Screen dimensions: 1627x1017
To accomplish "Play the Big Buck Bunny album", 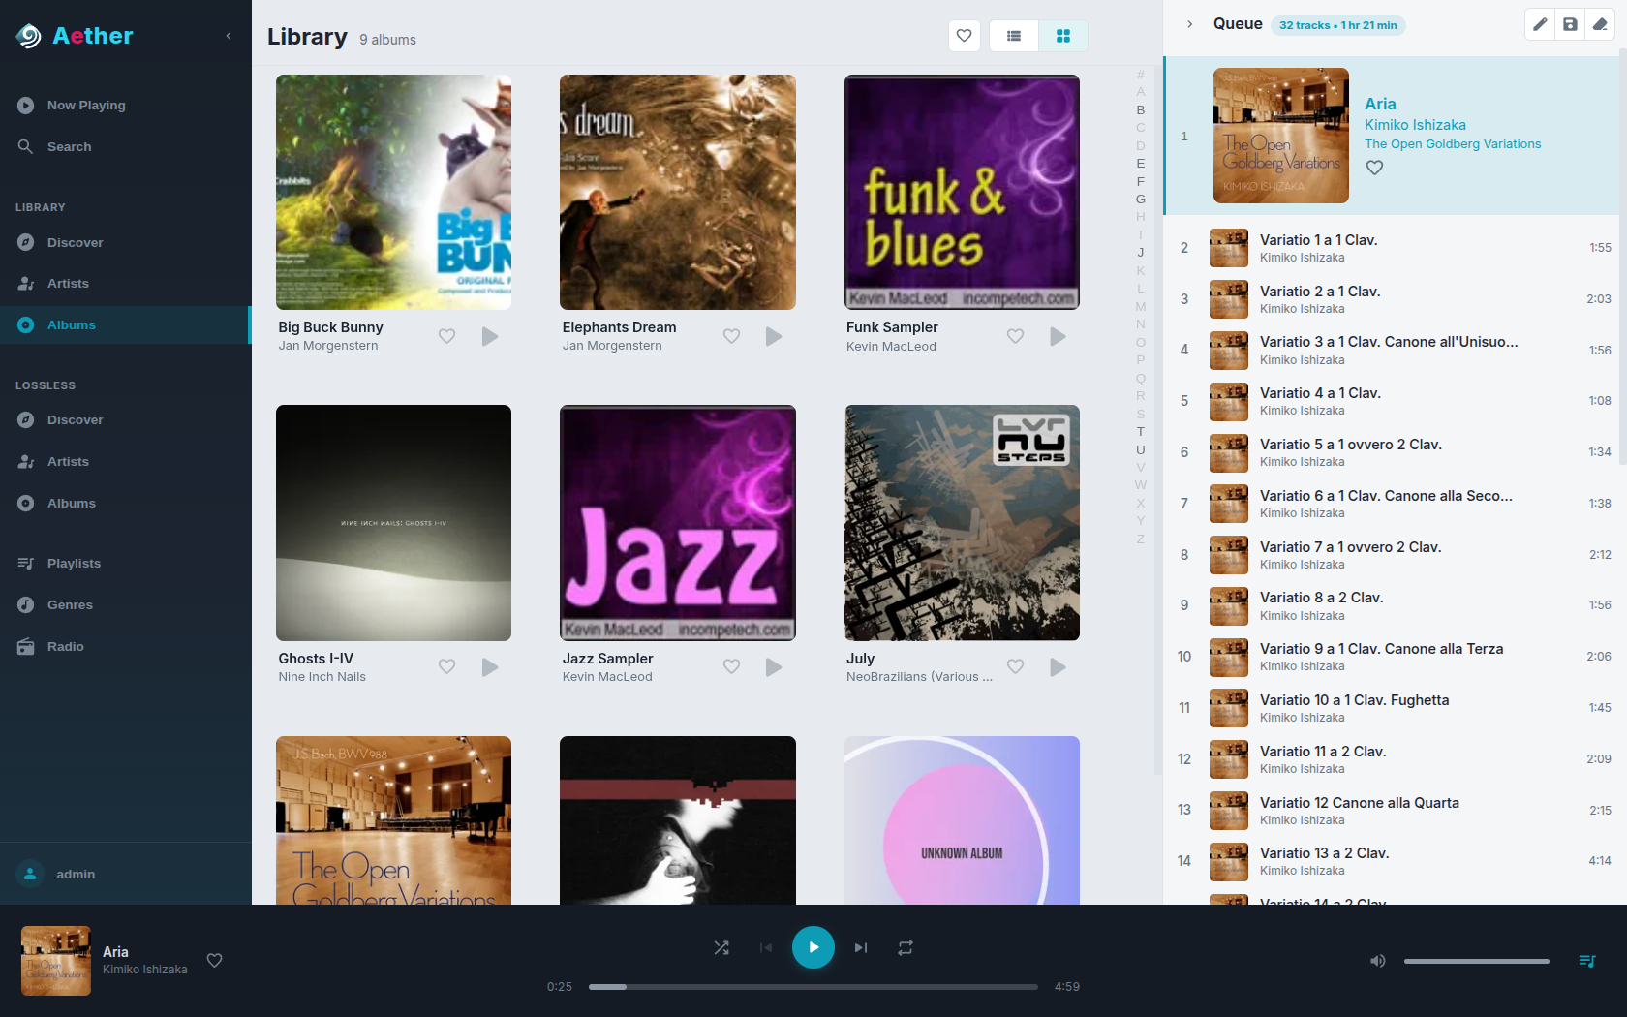I will [490, 336].
